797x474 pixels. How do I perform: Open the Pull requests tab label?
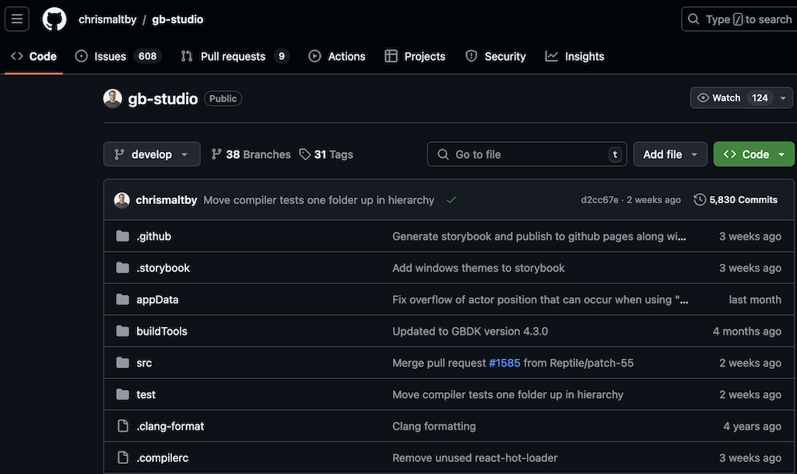coord(233,56)
